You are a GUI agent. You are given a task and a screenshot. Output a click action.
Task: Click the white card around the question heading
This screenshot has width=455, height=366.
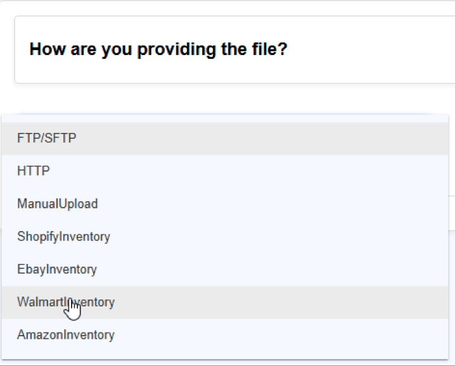pos(234,49)
